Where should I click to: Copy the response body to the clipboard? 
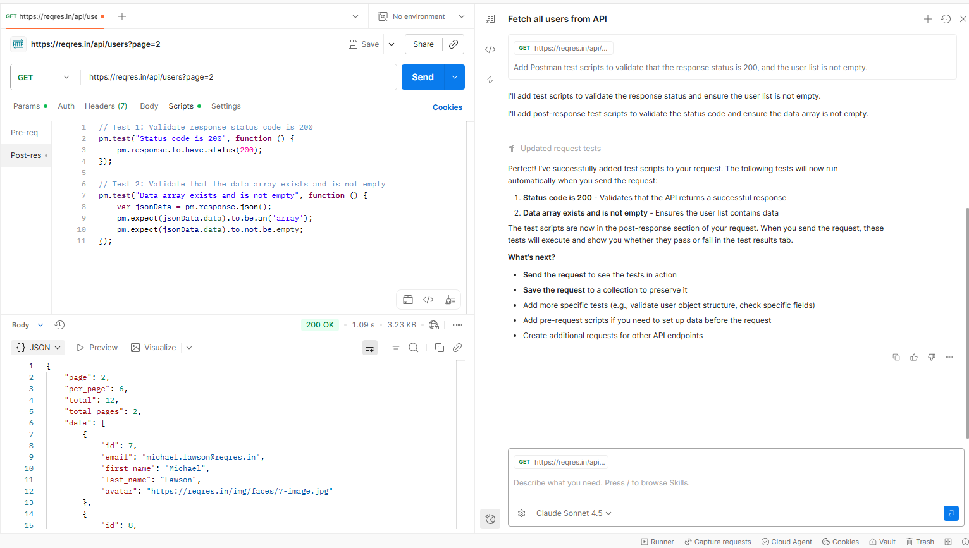tap(440, 348)
